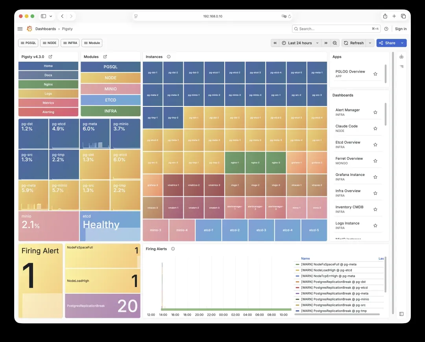Click the Share button

coord(388,43)
